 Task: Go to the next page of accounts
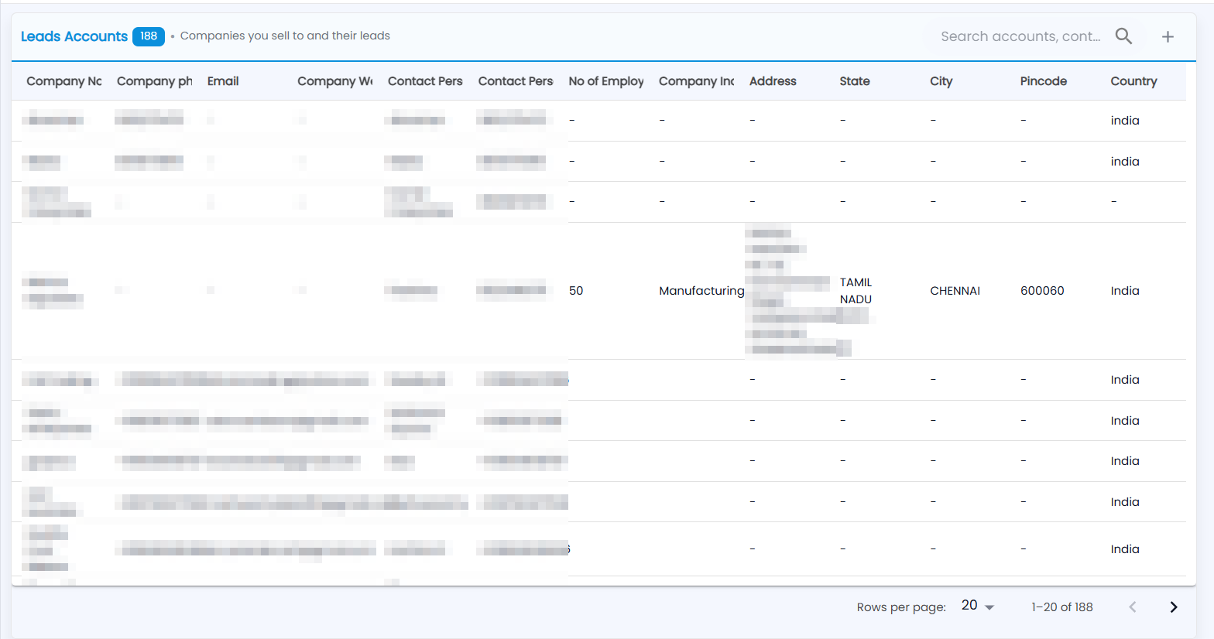tap(1174, 607)
